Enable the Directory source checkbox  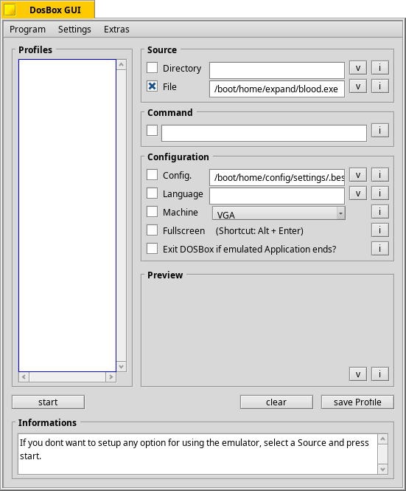(x=153, y=68)
